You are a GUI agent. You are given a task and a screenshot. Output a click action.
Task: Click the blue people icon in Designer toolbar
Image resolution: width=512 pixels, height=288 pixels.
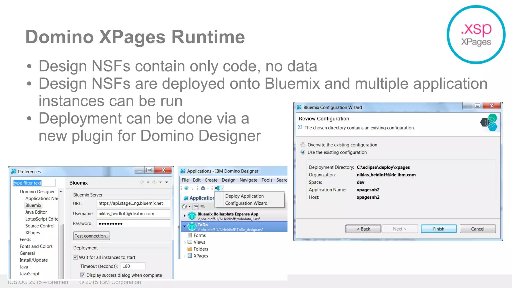(186, 188)
